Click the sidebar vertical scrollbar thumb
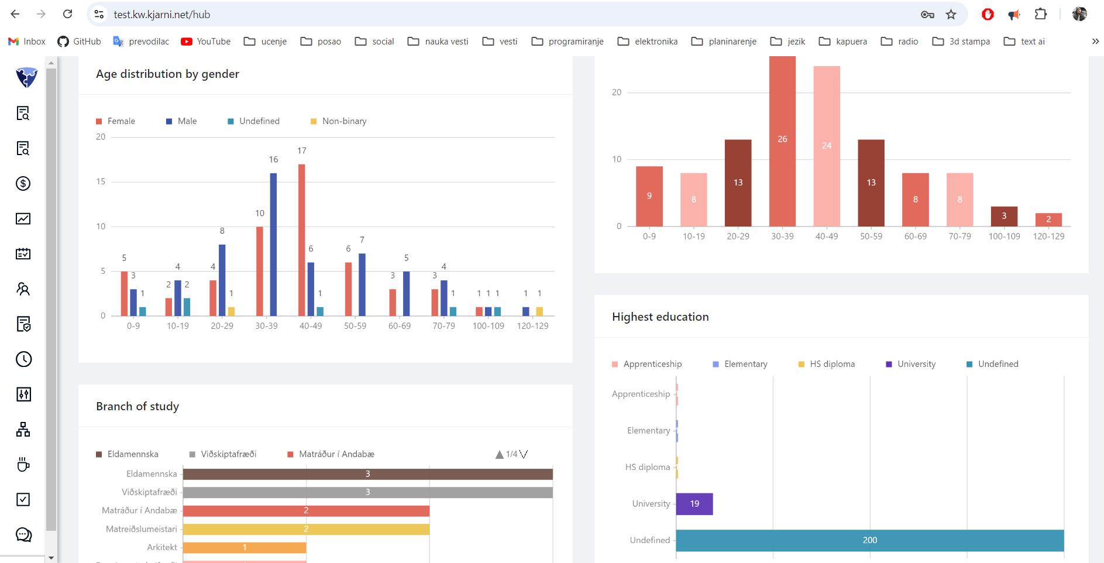1104x563 pixels. pyautogui.click(x=51, y=298)
